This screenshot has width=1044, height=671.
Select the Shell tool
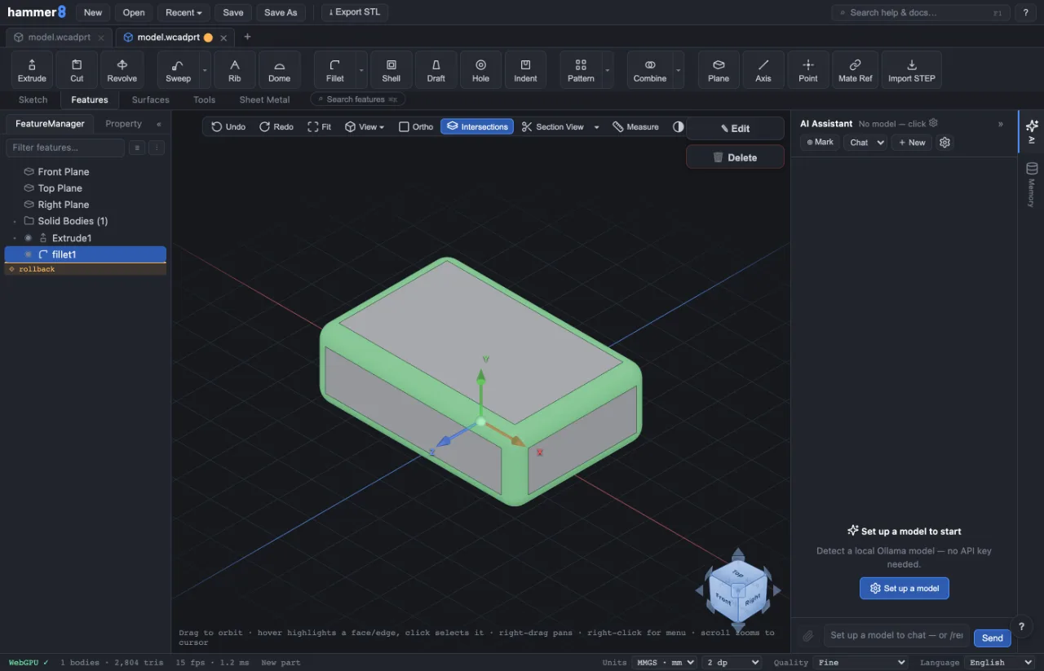click(x=391, y=70)
